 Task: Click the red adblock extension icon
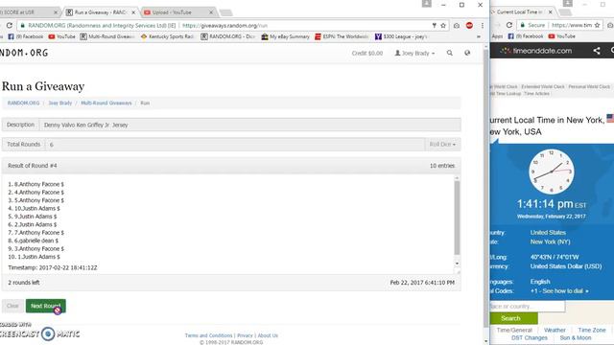coord(469,26)
